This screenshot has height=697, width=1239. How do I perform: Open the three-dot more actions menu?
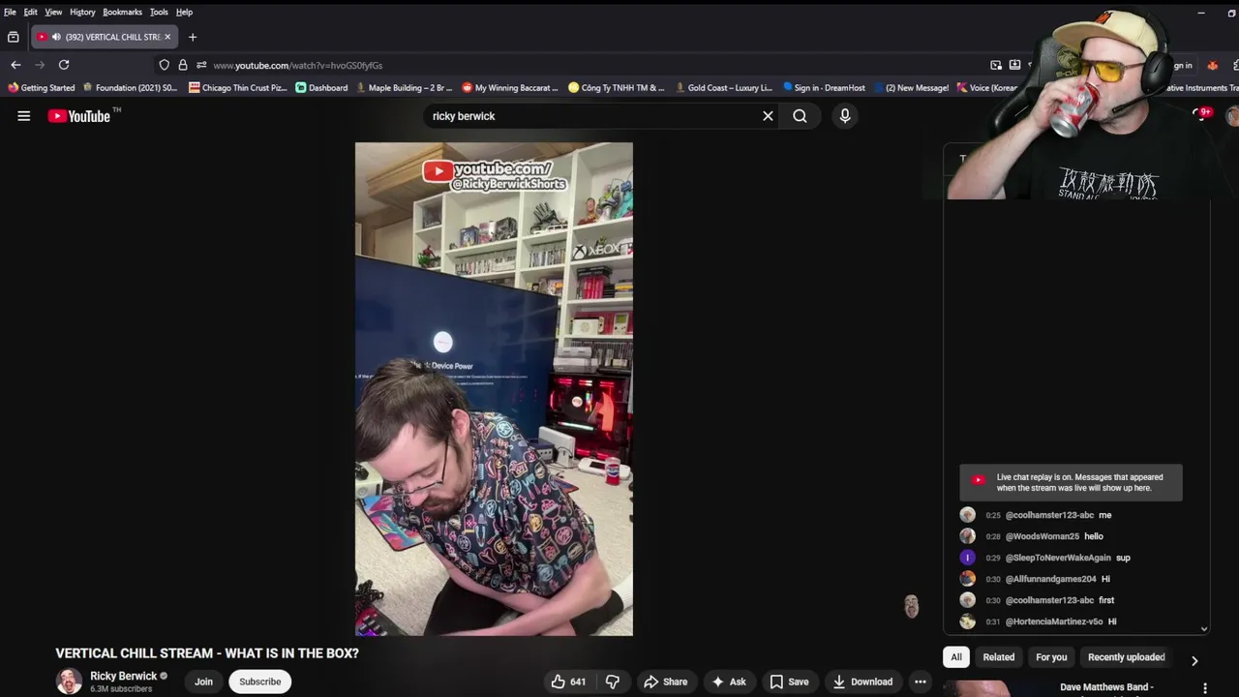tap(921, 682)
